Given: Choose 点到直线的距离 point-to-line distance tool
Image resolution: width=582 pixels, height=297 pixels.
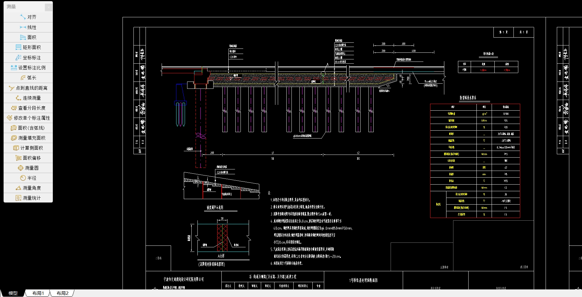Looking at the screenshot, I should [x=28, y=88].
